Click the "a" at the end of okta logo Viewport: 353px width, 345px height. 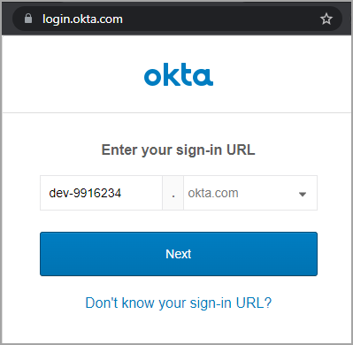coord(204,77)
